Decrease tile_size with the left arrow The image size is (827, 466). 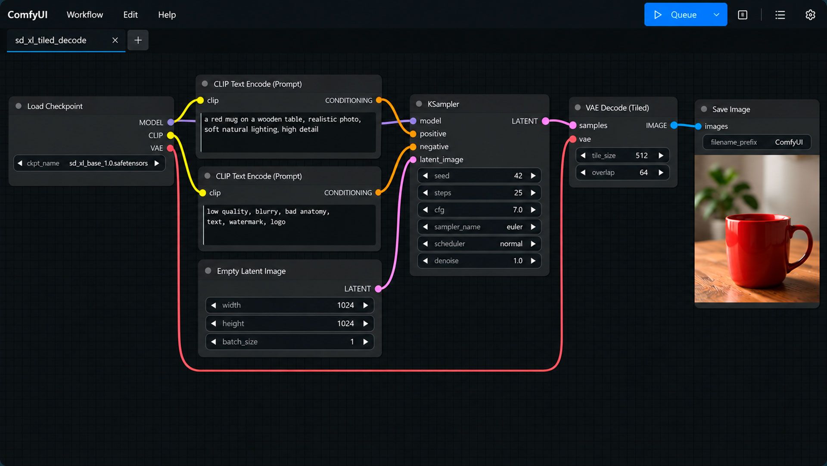coord(583,155)
